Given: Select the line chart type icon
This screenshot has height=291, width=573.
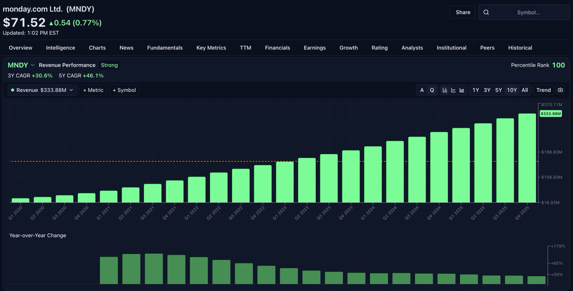Looking at the screenshot, I should pyautogui.click(x=453, y=90).
